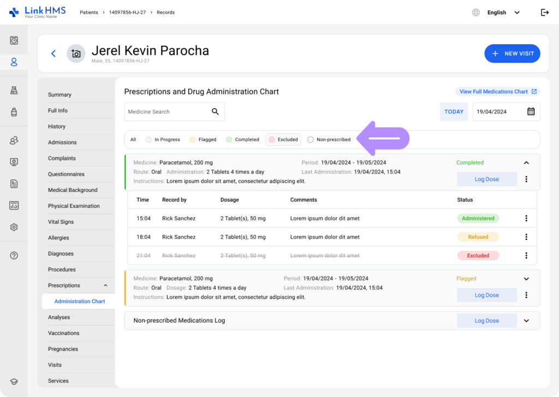Select the All filter
The height and width of the screenshot is (397, 559).
[x=133, y=140]
